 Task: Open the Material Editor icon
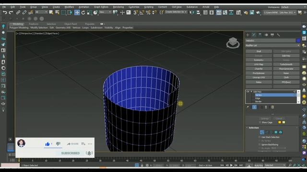[238, 12]
